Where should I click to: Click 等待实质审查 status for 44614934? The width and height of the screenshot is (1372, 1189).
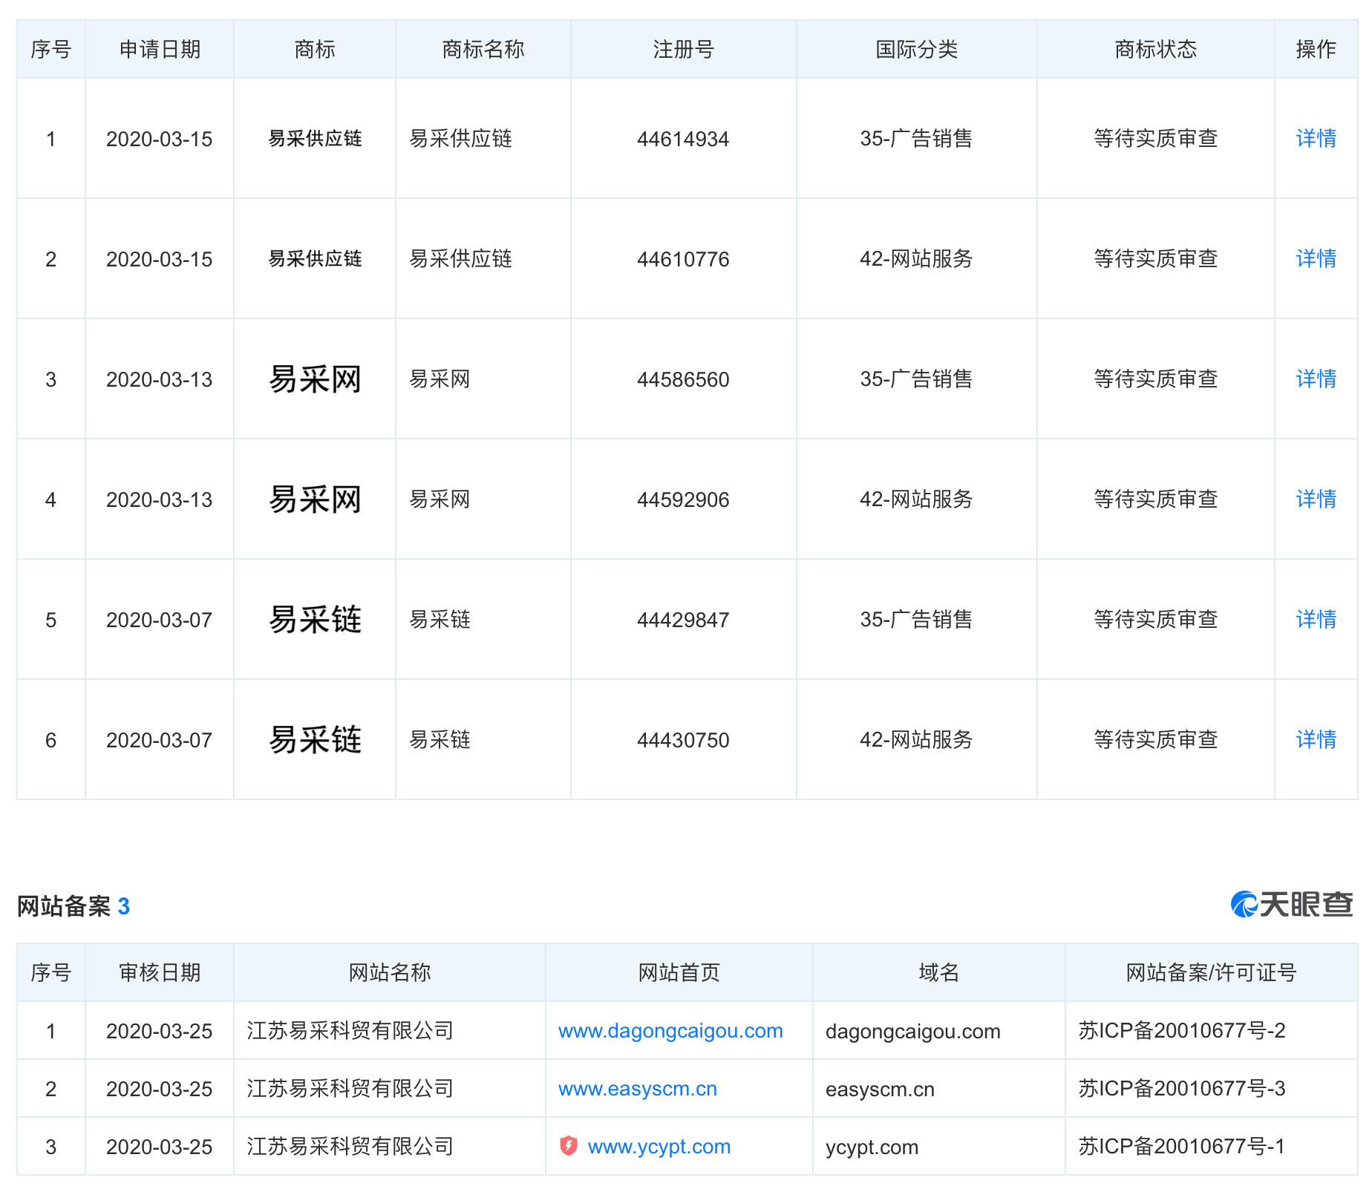1156,139
